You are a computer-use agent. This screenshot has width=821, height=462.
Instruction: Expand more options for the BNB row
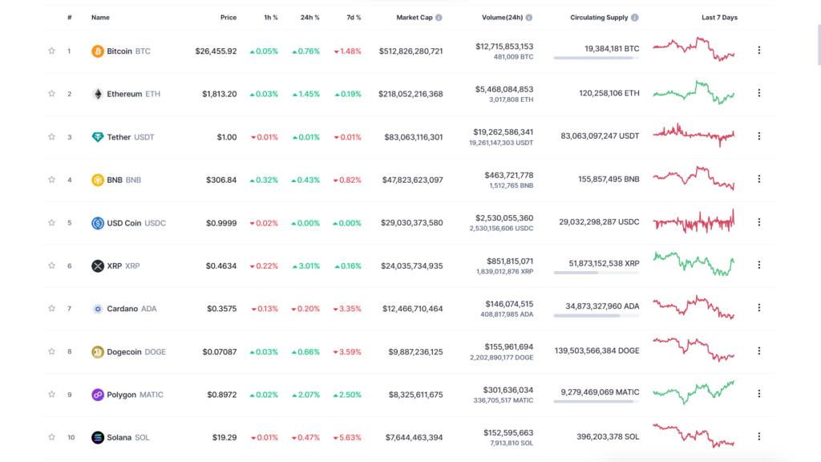coord(758,179)
